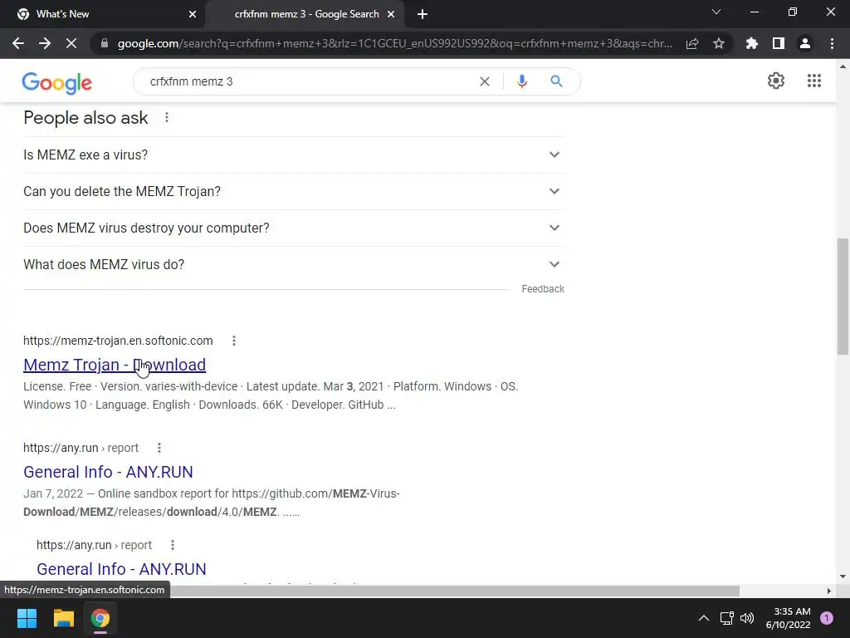The width and height of the screenshot is (850, 638).
Task: Open the Chrome profile avatar
Action: tap(805, 43)
